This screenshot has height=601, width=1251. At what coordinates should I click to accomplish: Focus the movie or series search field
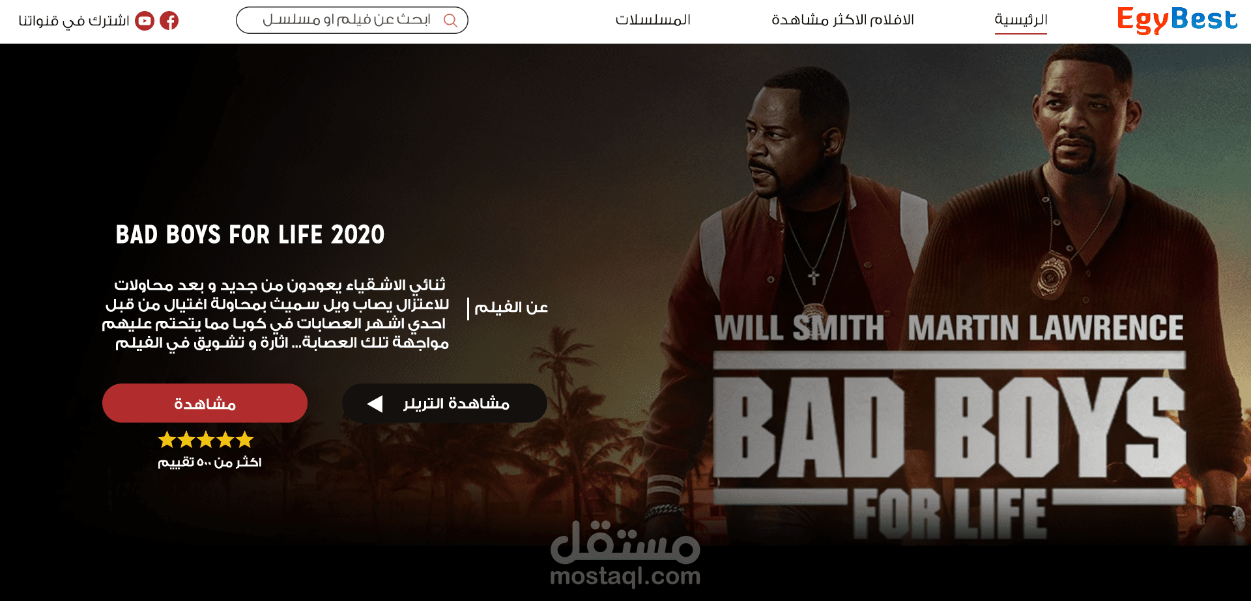tap(352, 20)
